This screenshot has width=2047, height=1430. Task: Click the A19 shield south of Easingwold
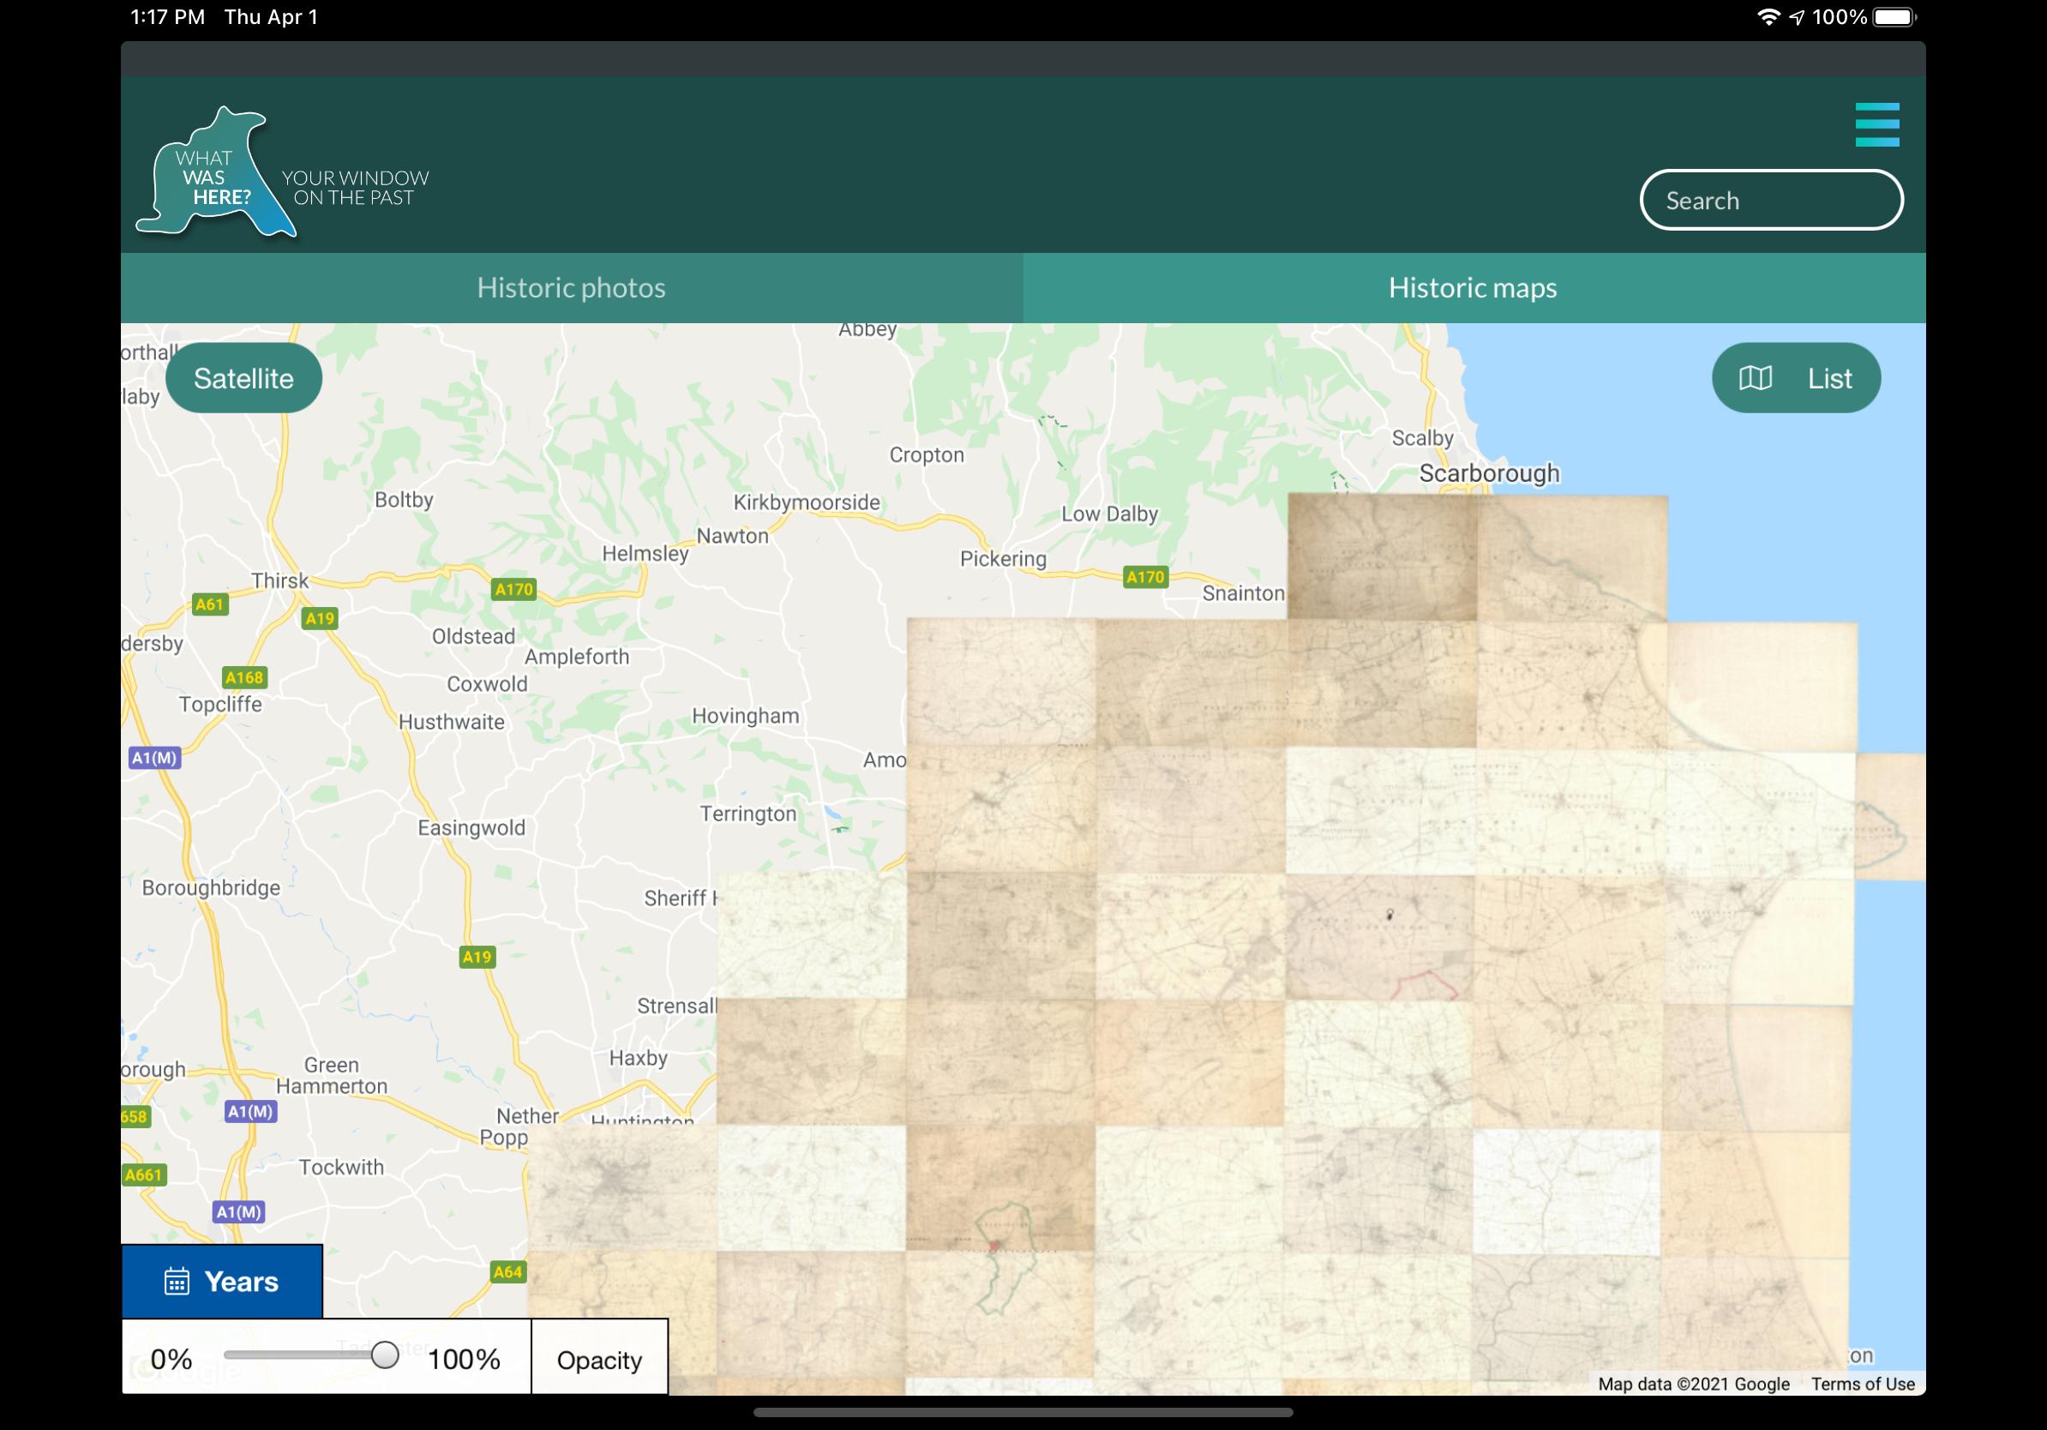tap(477, 958)
